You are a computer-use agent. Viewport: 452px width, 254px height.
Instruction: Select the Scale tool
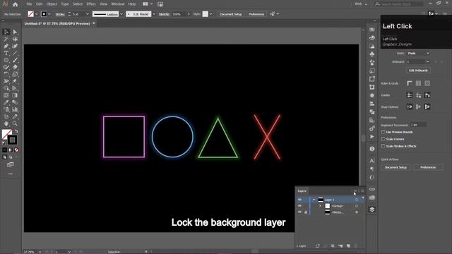[15, 74]
